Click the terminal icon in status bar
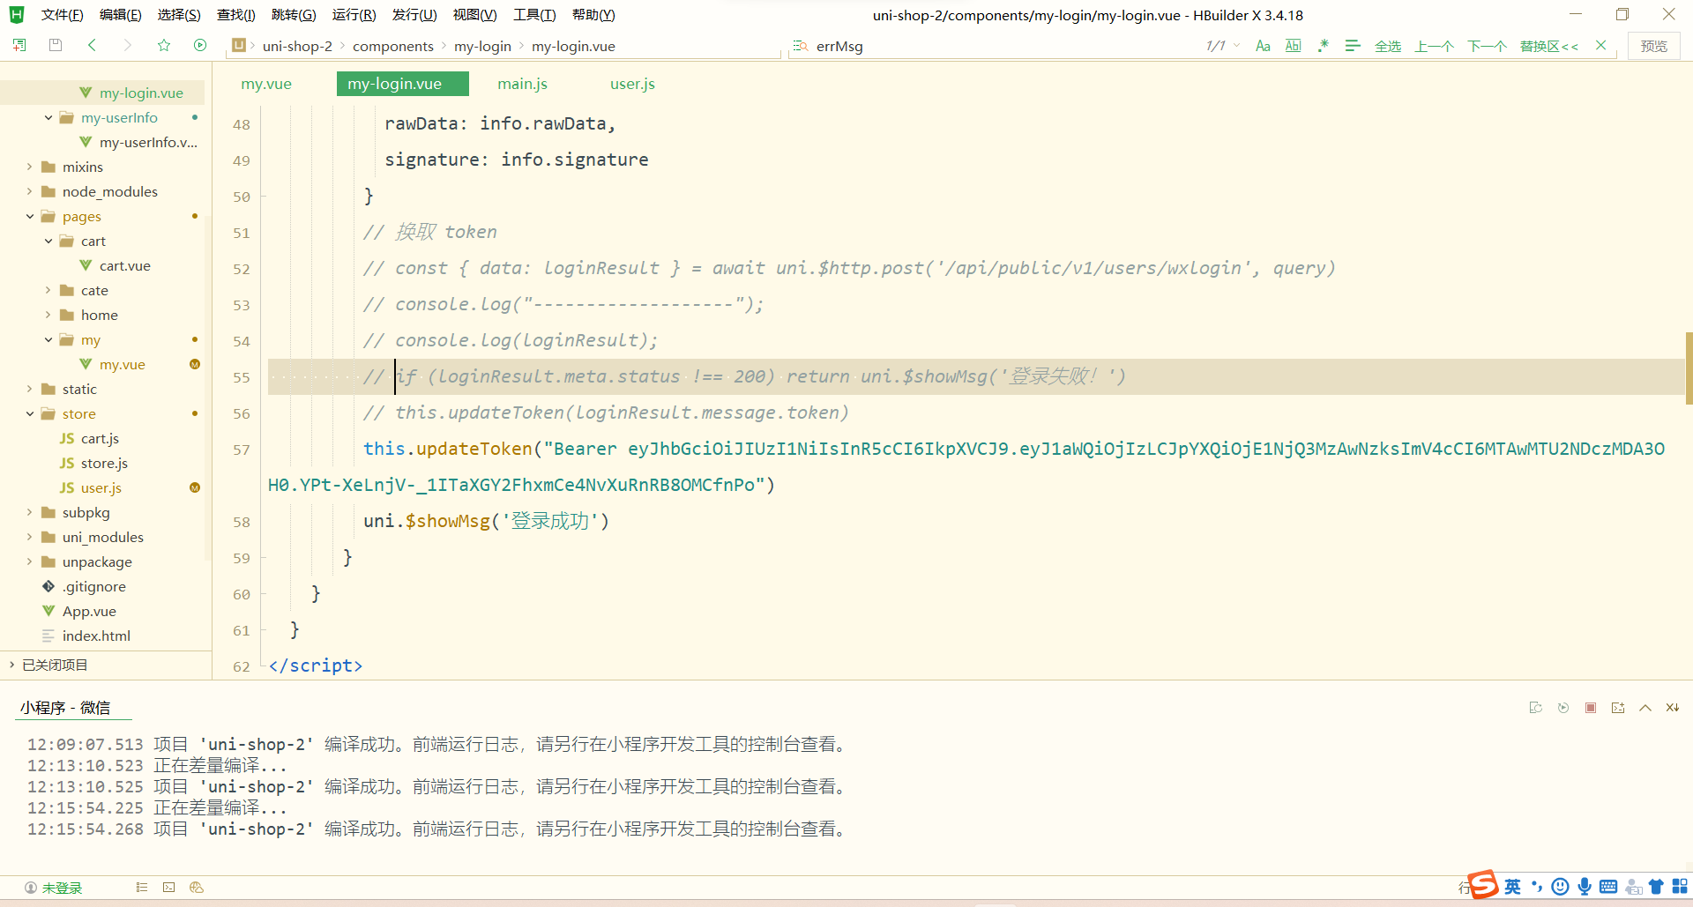The image size is (1693, 907). [x=169, y=888]
